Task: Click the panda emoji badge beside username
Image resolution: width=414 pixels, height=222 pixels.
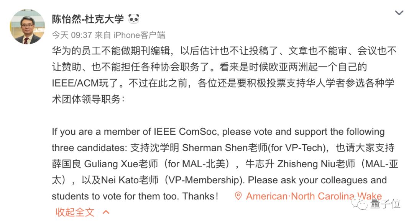Action: click(133, 18)
